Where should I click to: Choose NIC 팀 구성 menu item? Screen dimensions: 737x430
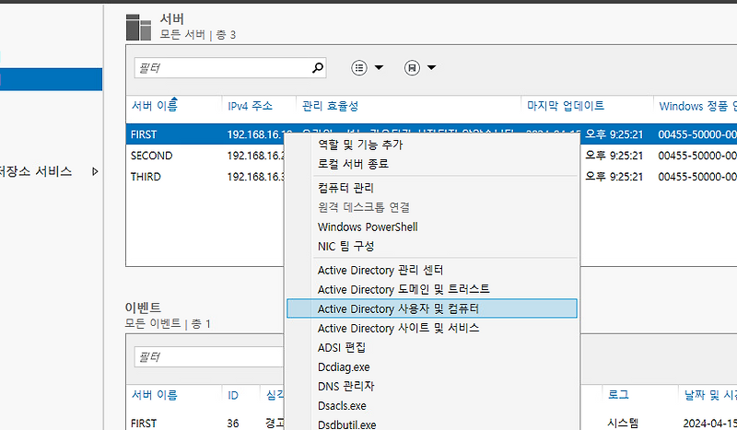pyautogui.click(x=346, y=246)
